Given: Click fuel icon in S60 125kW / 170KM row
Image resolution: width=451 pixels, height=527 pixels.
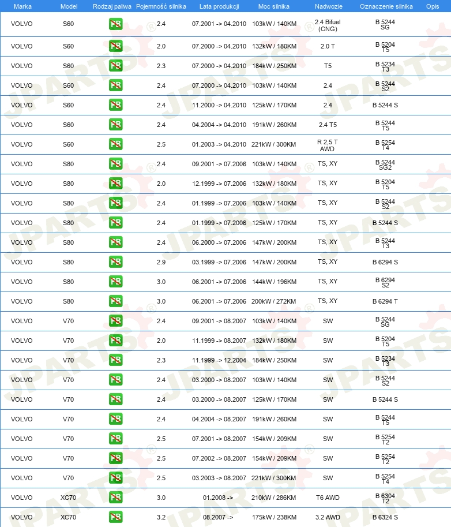Looking at the screenshot, I should tap(115, 105).
